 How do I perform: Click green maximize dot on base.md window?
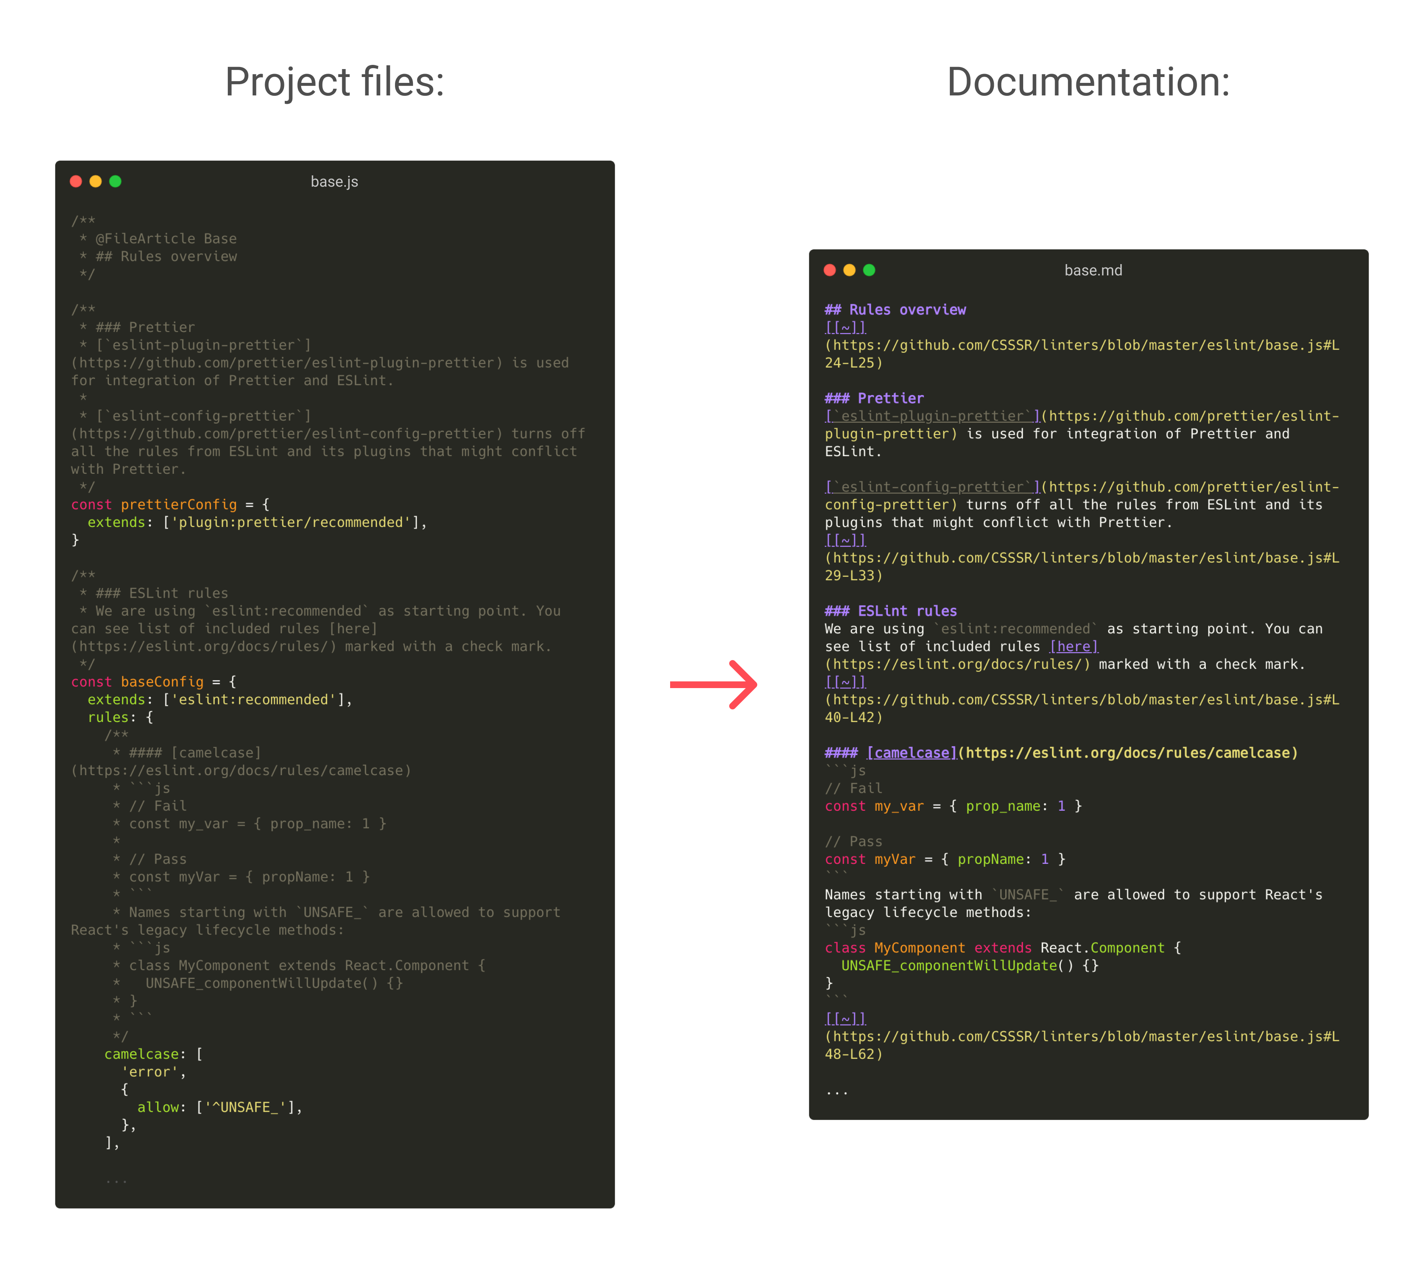point(869,270)
